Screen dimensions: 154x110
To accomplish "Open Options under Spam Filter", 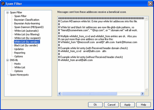I will pos(18,57).
